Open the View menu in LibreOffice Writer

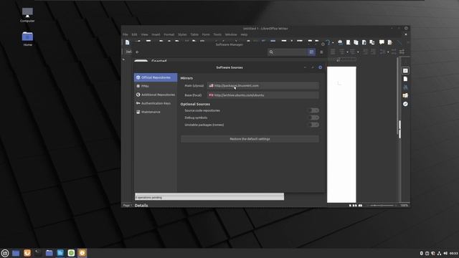pos(144,34)
